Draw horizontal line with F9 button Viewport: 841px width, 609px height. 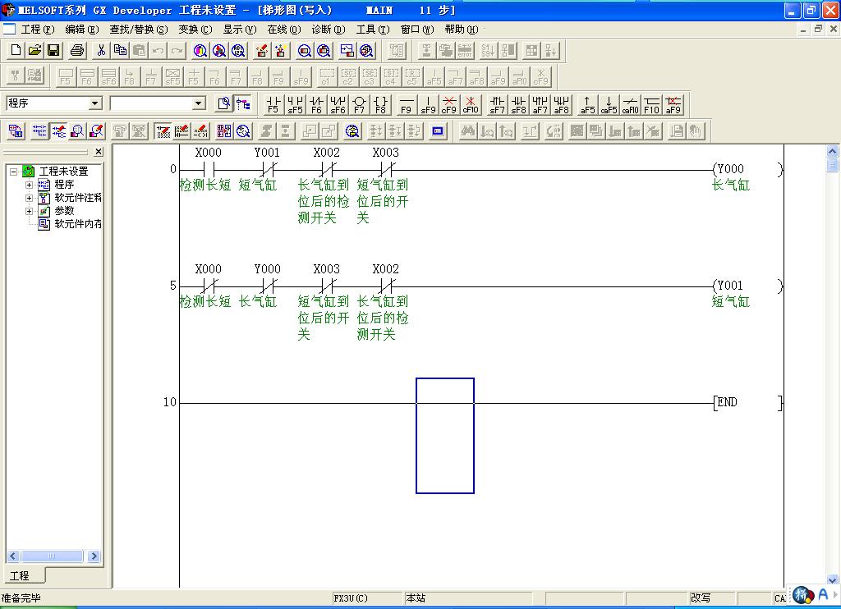click(406, 104)
